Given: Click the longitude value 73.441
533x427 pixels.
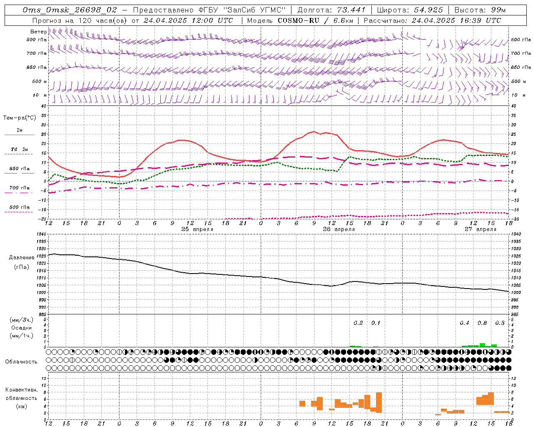Looking at the screenshot, I should tap(351, 10).
